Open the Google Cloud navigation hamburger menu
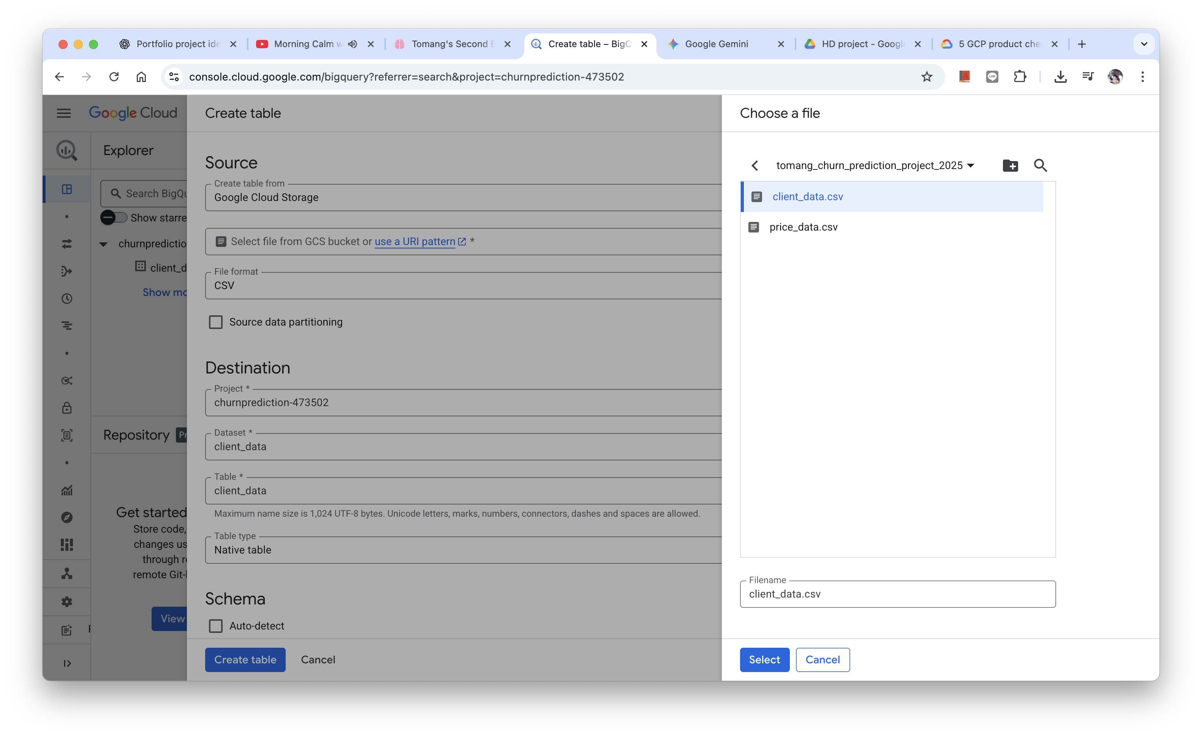This screenshot has height=737, width=1202. pos(63,113)
